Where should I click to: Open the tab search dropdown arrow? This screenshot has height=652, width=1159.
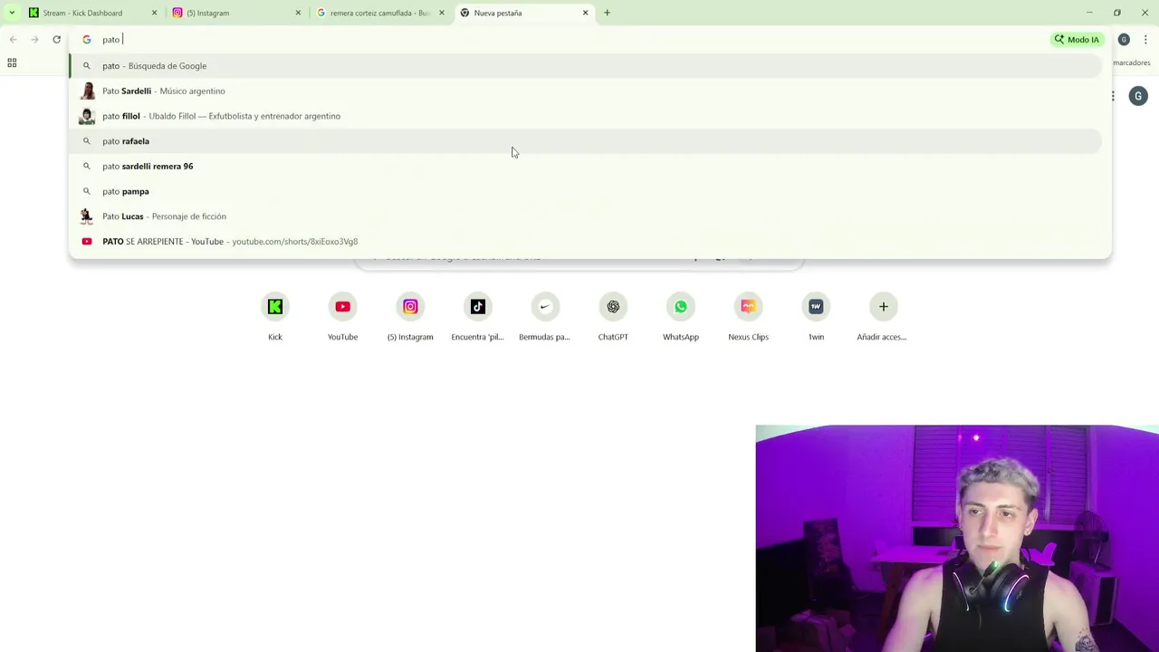point(12,13)
